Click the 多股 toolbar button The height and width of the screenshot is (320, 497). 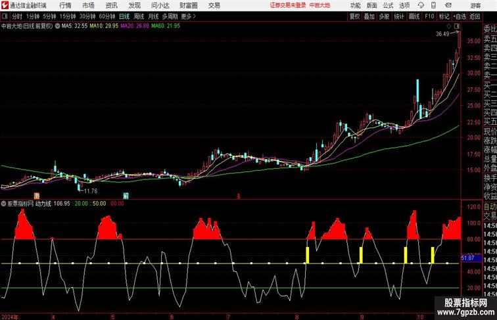click(384, 16)
